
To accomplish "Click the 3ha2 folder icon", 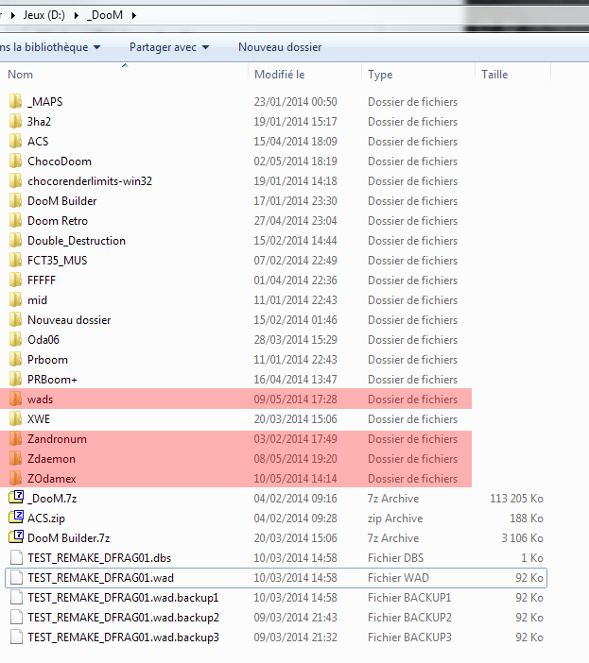I will (x=16, y=121).
